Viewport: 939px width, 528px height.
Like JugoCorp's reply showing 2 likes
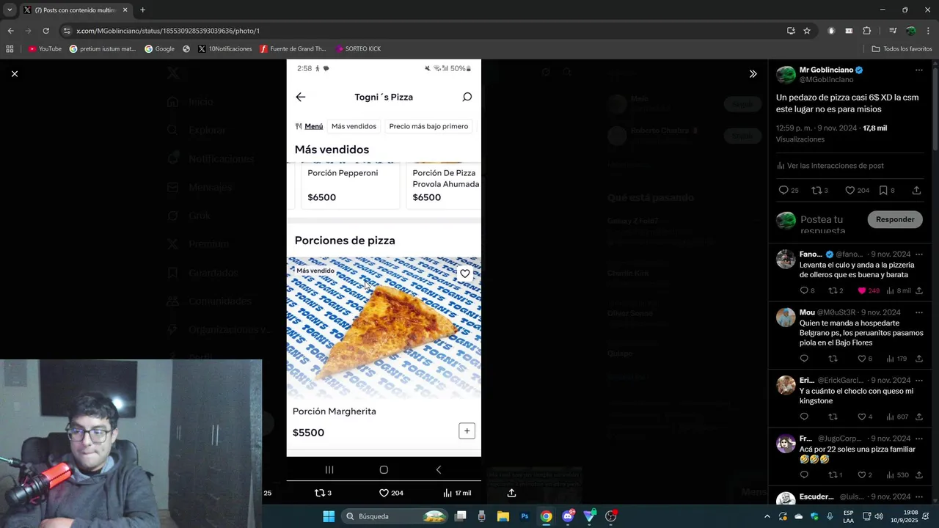(x=862, y=475)
